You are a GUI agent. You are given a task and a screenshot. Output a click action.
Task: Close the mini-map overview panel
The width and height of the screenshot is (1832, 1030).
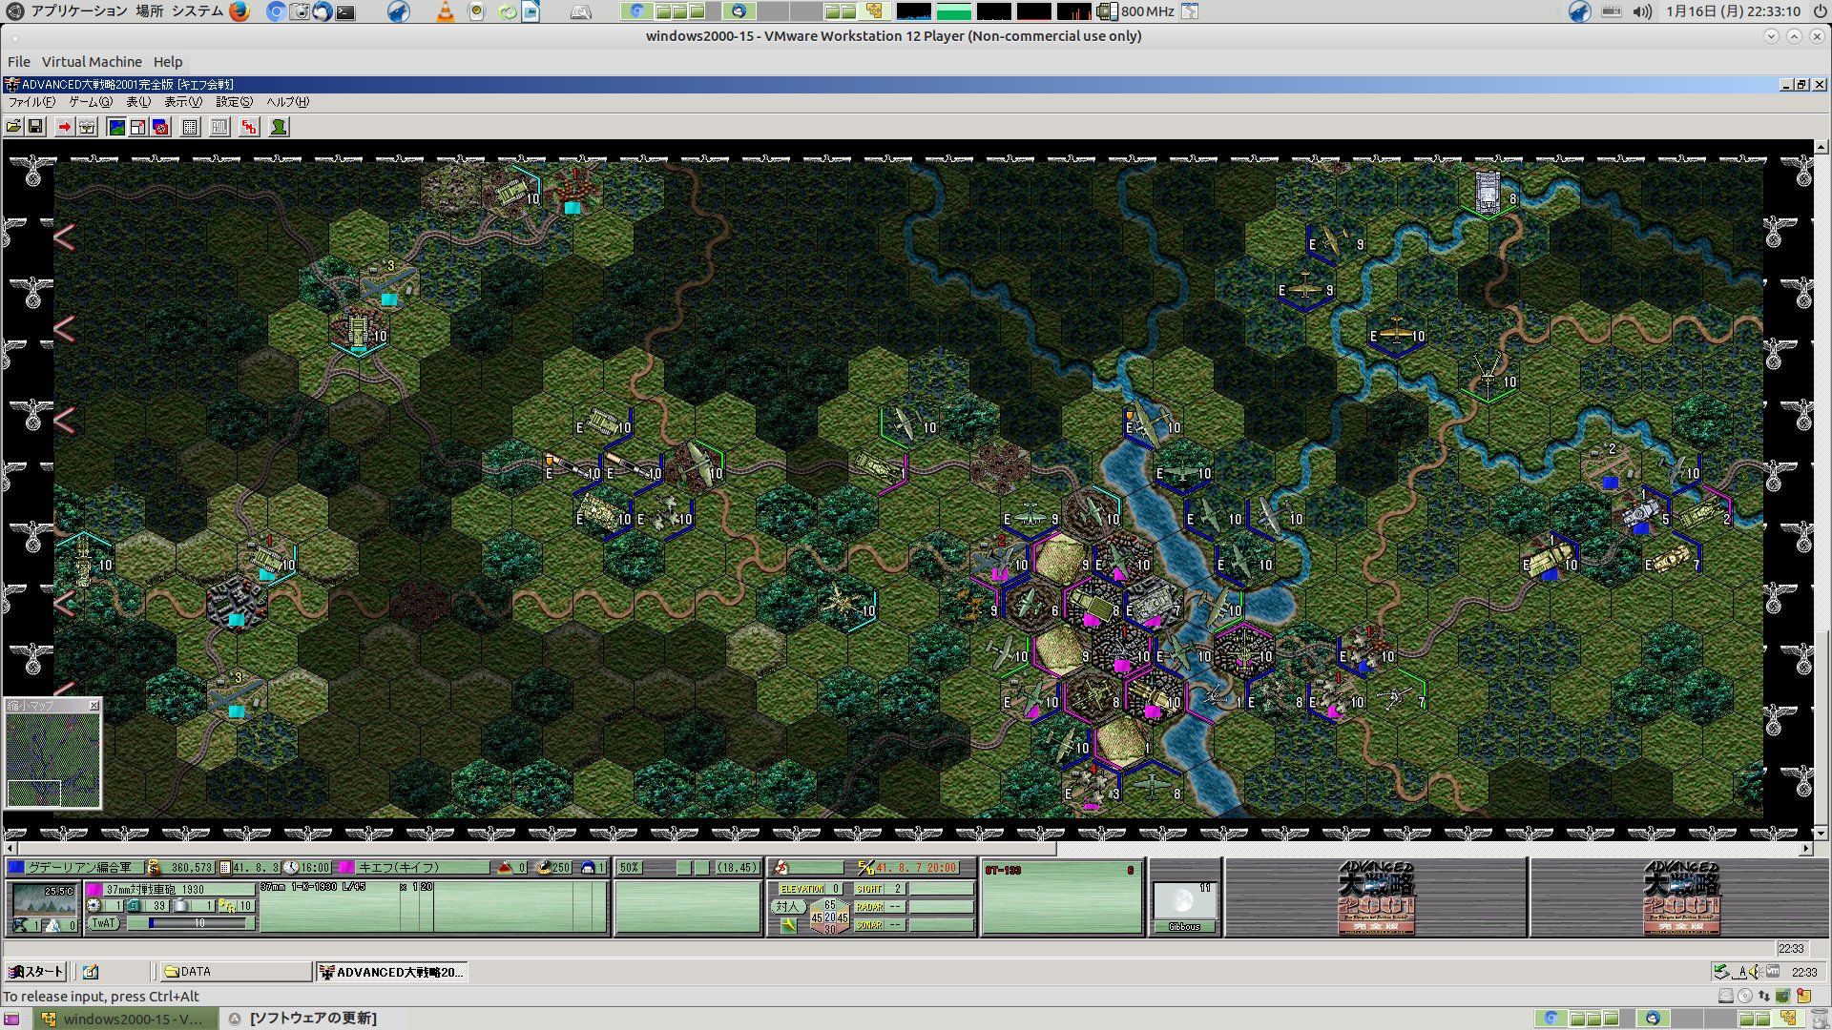(x=94, y=706)
